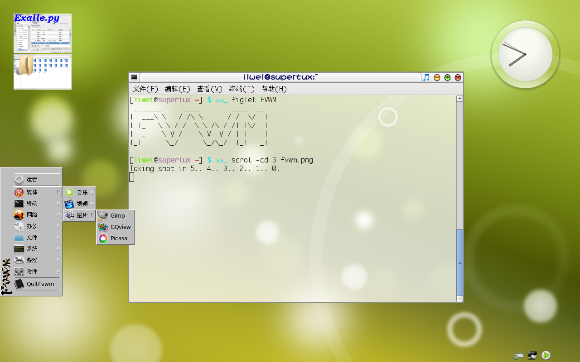Click the Firefox globe icon beside 网络
This screenshot has width=580, height=362.
[x=19, y=215]
